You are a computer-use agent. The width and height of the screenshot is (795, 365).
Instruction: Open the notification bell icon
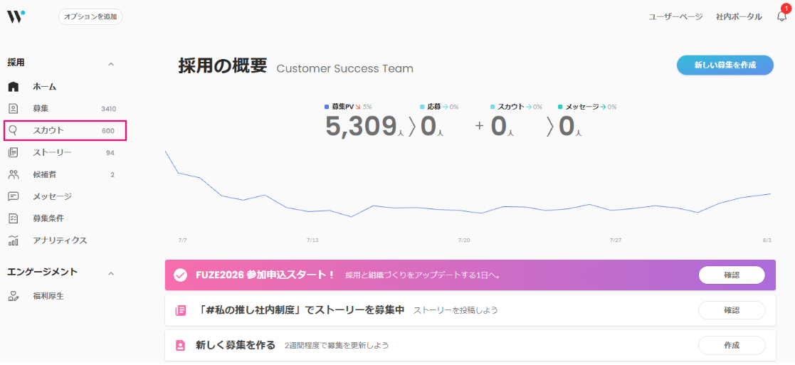pyautogui.click(x=781, y=17)
